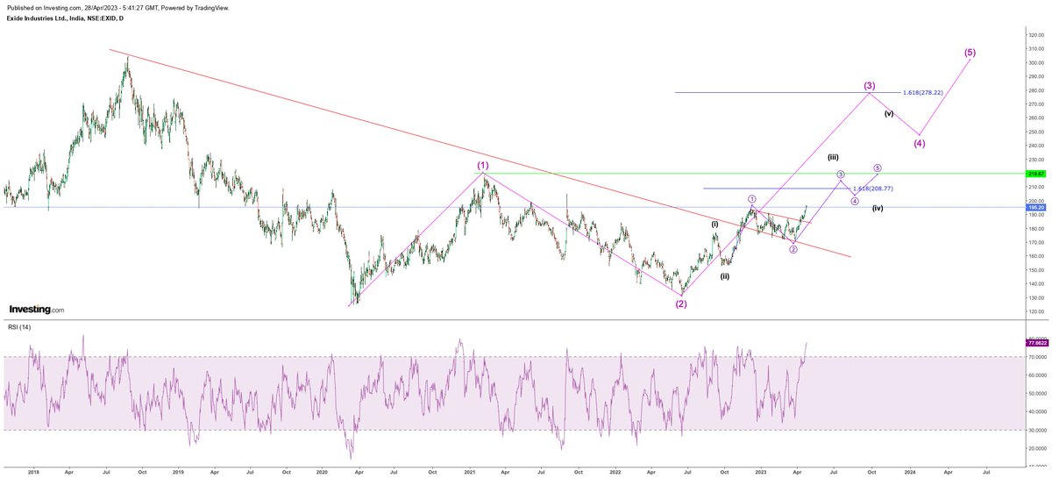The height and width of the screenshot is (478, 1052).
Task: Click the 120.00 price axis value
Action: [x=1035, y=311]
